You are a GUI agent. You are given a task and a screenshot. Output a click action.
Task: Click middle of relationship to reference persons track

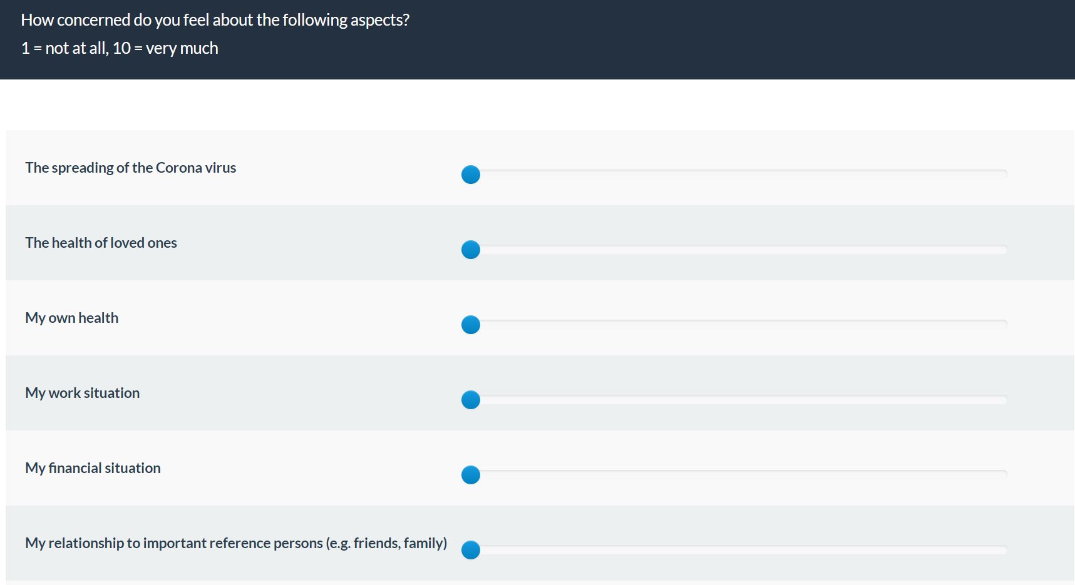pos(739,549)
